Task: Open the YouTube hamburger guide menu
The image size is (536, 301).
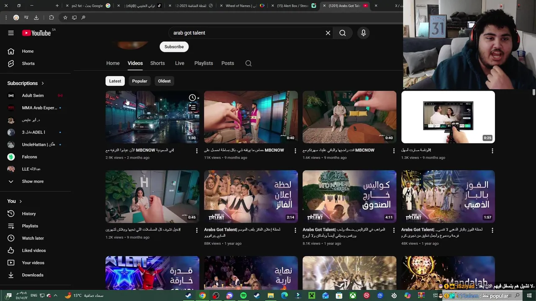Action: (x=11, y=33)
